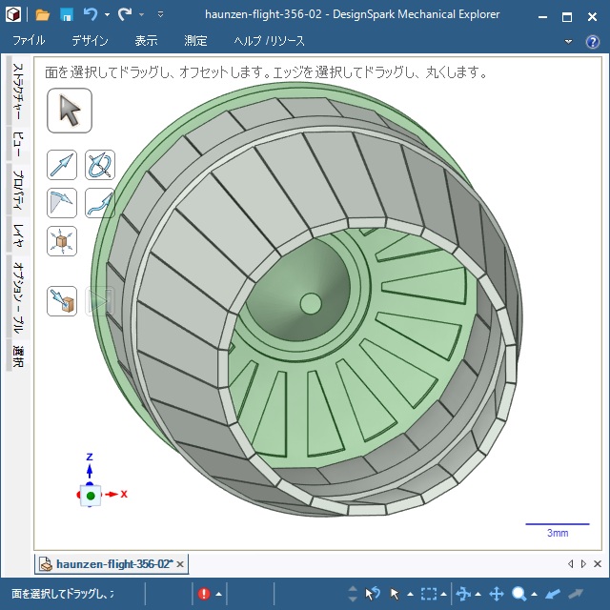Switch to the 表示 tab
Viewport: 610px width, 610px height.
146,40
